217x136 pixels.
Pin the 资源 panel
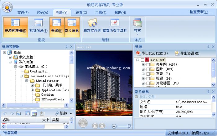[208, 47]
